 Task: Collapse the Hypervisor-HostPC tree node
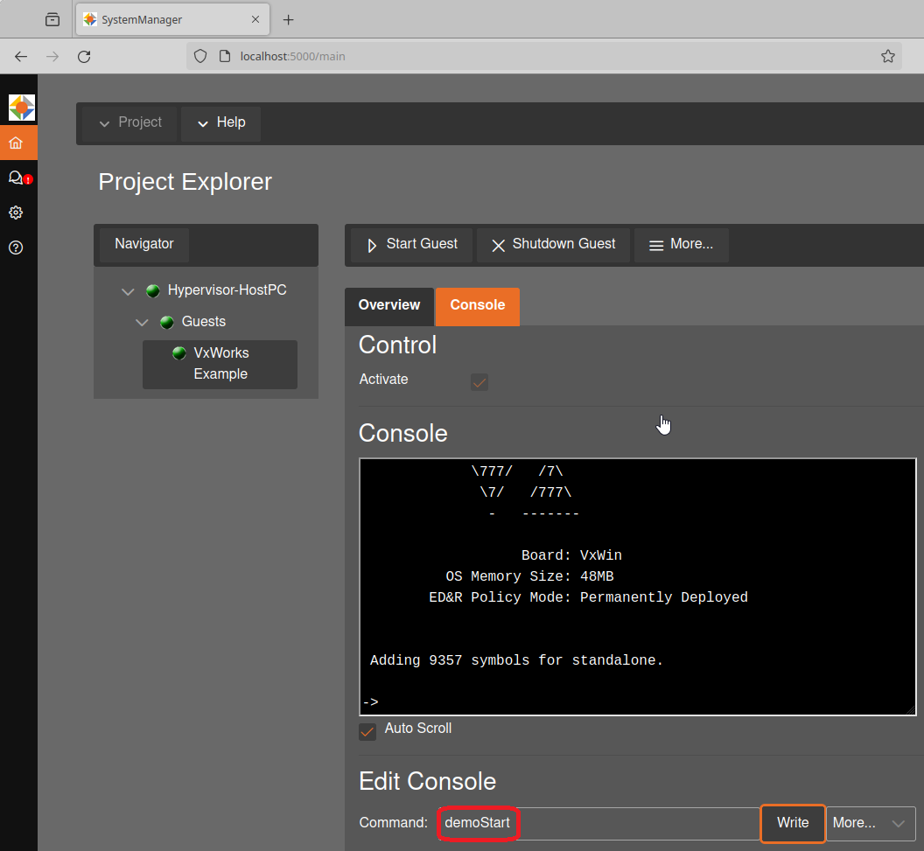[129, 291]
